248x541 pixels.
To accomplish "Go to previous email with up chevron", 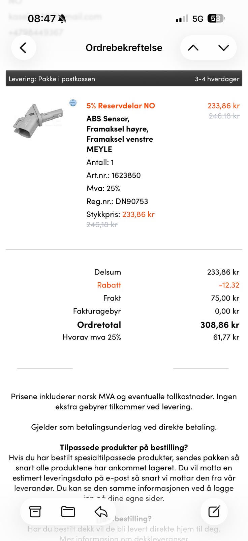I will tap(193, 48).
